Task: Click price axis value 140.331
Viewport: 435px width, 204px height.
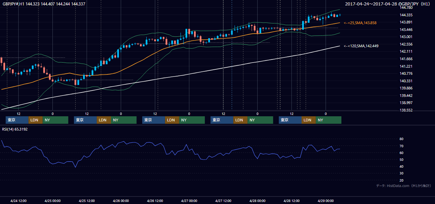Action: (406, 81)
